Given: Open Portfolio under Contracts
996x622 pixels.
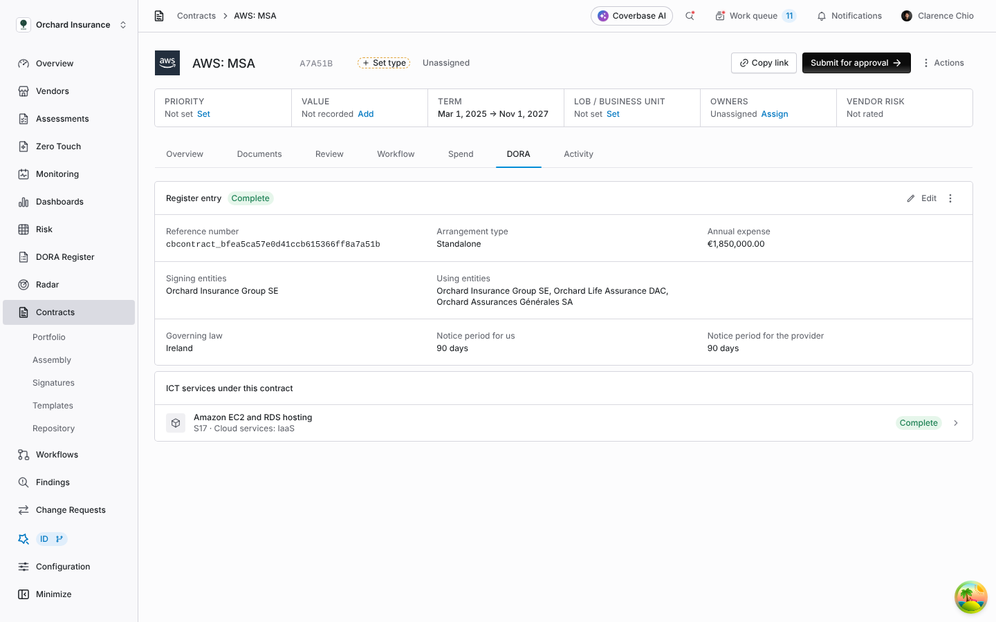Looking at the screenshot, I should [x=49, y=337].
